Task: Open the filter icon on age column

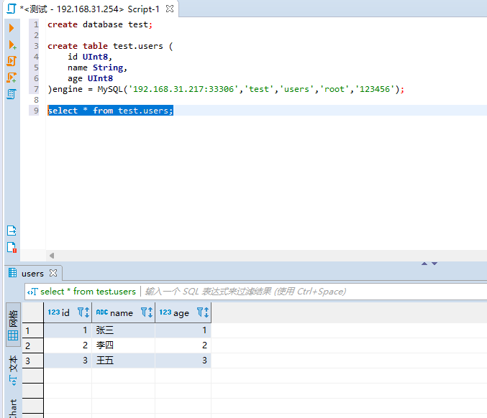Action: point(200,312)
